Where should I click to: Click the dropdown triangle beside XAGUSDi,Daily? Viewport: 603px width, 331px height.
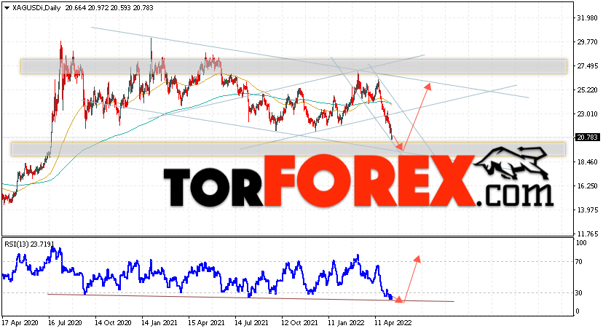(7, 8)
